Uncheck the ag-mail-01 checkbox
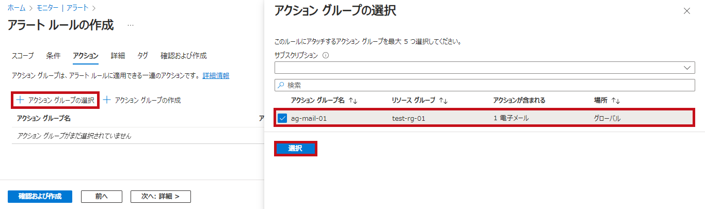The width and height of the screenshot is (705, 209). tap(282, 118)
